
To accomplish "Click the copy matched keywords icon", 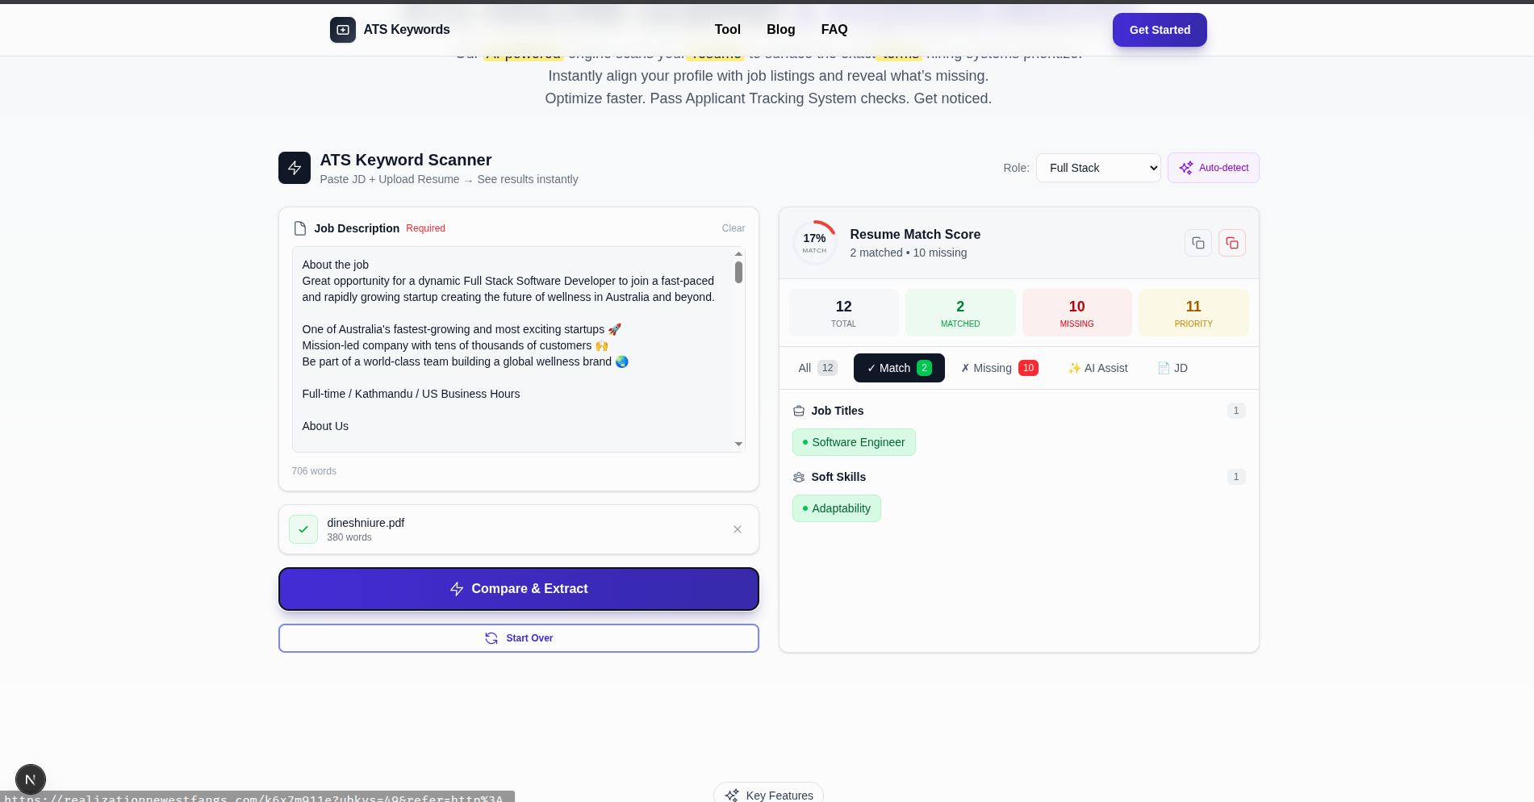I will pos(1198,242).
